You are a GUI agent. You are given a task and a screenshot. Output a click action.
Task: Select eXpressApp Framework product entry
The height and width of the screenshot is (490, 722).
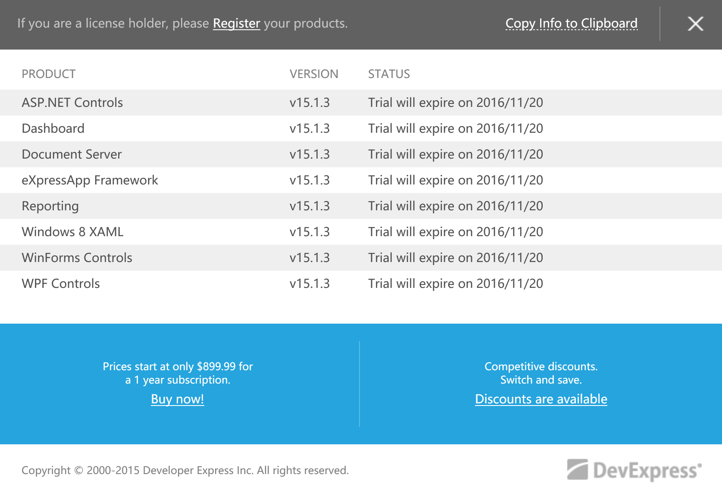[90, 180]
